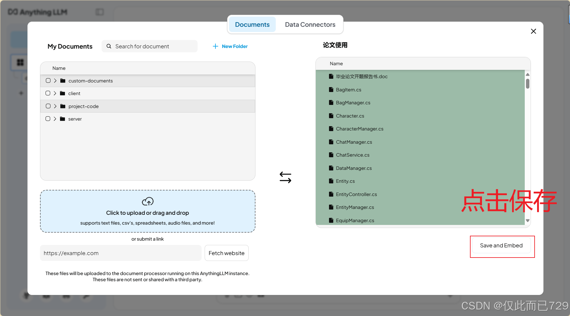This screenshot has height=316, width=570.
Task: Click file icon of Character.cs
Action: (331, 116)
